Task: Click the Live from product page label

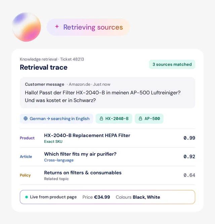Action: (53, 197)
